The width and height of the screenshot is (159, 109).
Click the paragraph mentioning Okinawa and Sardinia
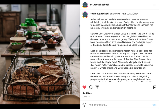click(x=122, y=39)
